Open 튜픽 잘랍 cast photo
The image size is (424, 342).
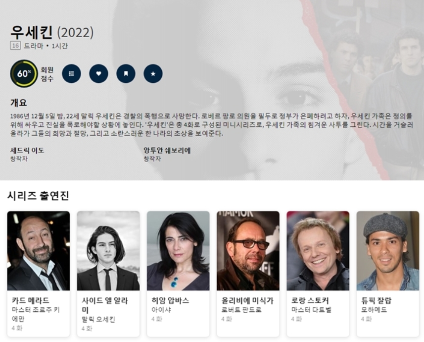(x=388, y=251)
